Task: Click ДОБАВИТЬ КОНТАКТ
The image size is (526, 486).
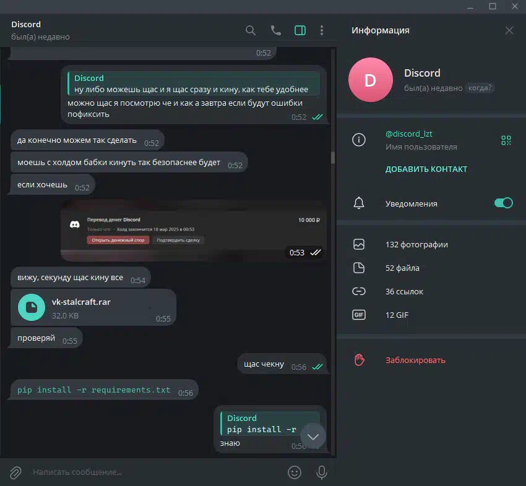Action: point(426,169)
